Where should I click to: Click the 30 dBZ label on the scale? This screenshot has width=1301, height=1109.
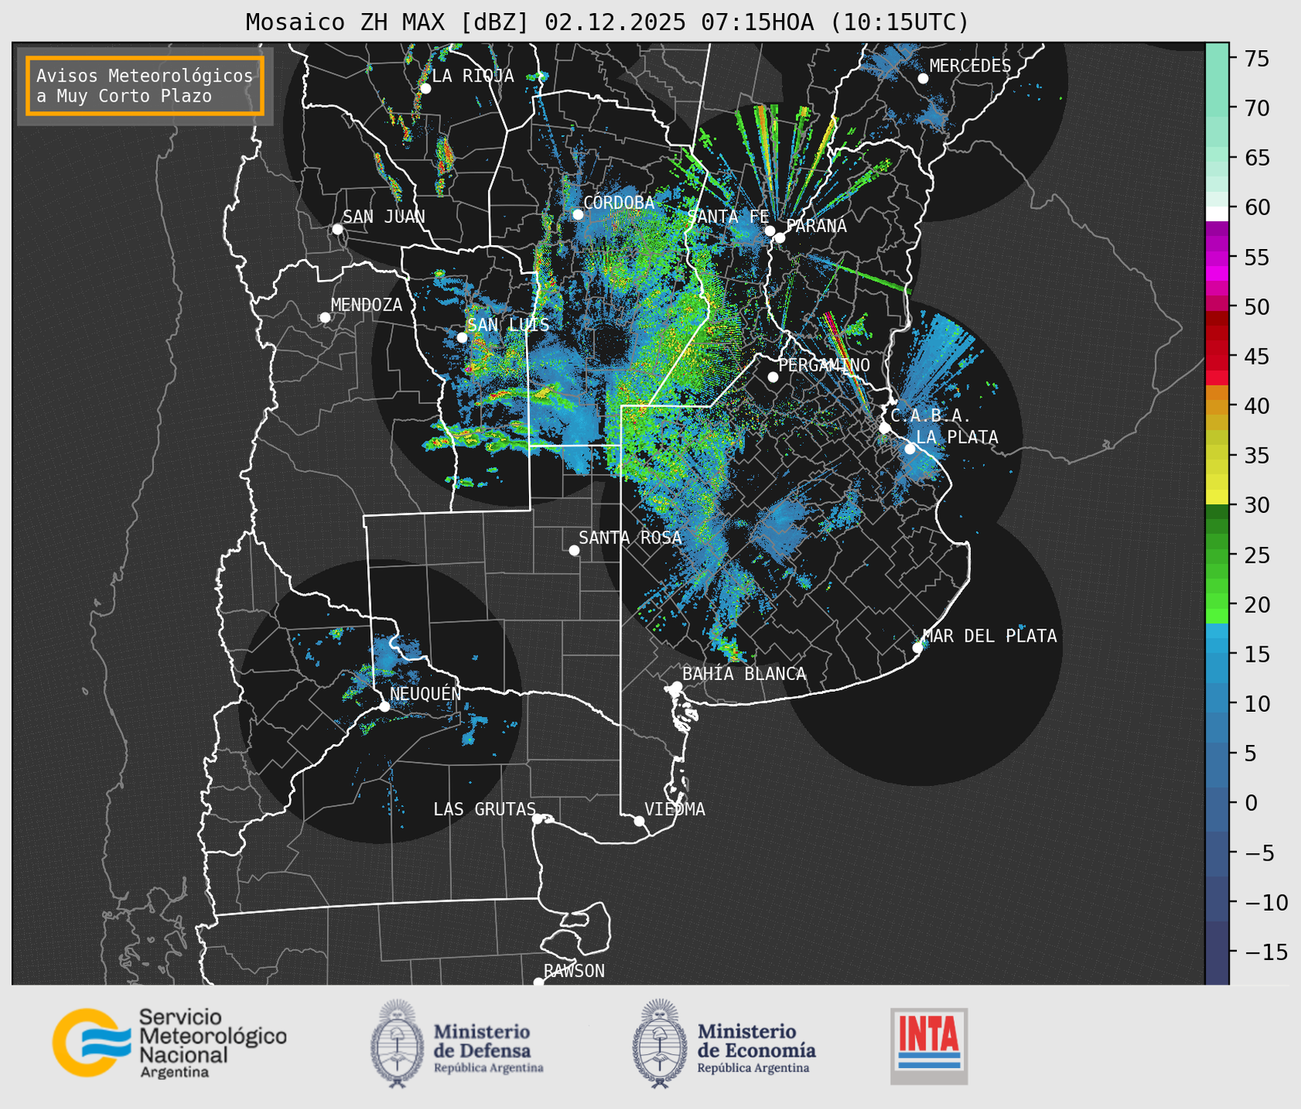point(1256,505)
